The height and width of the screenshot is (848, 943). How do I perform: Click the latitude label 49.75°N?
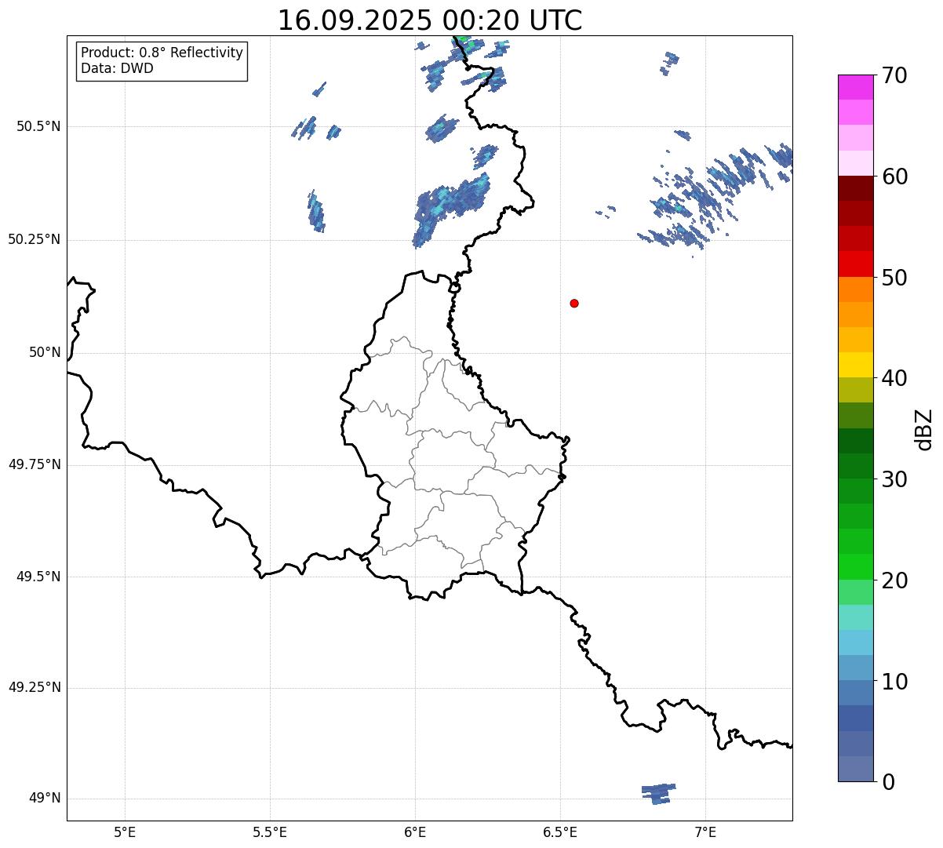point(35,464)
